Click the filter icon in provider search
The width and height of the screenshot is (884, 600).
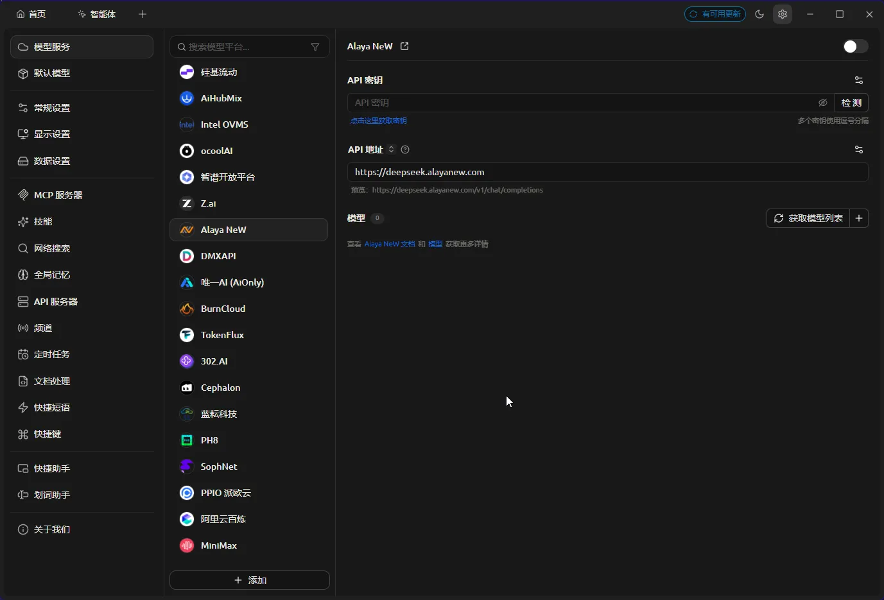(x=315, y=47)
